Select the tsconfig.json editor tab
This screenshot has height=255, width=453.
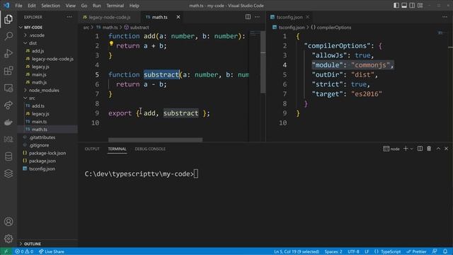289,17
